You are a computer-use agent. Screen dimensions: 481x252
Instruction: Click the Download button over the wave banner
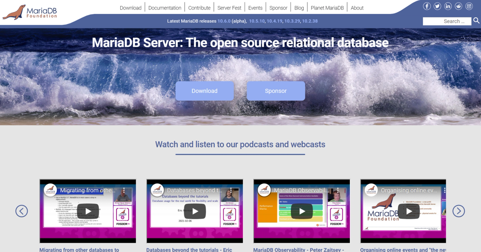[204, 91]
